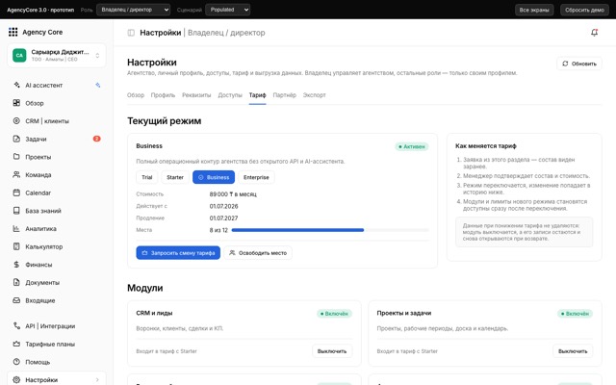Select the Trial plan option
Image resolution: width=616 pixels, height=385 pixels.
147,177
